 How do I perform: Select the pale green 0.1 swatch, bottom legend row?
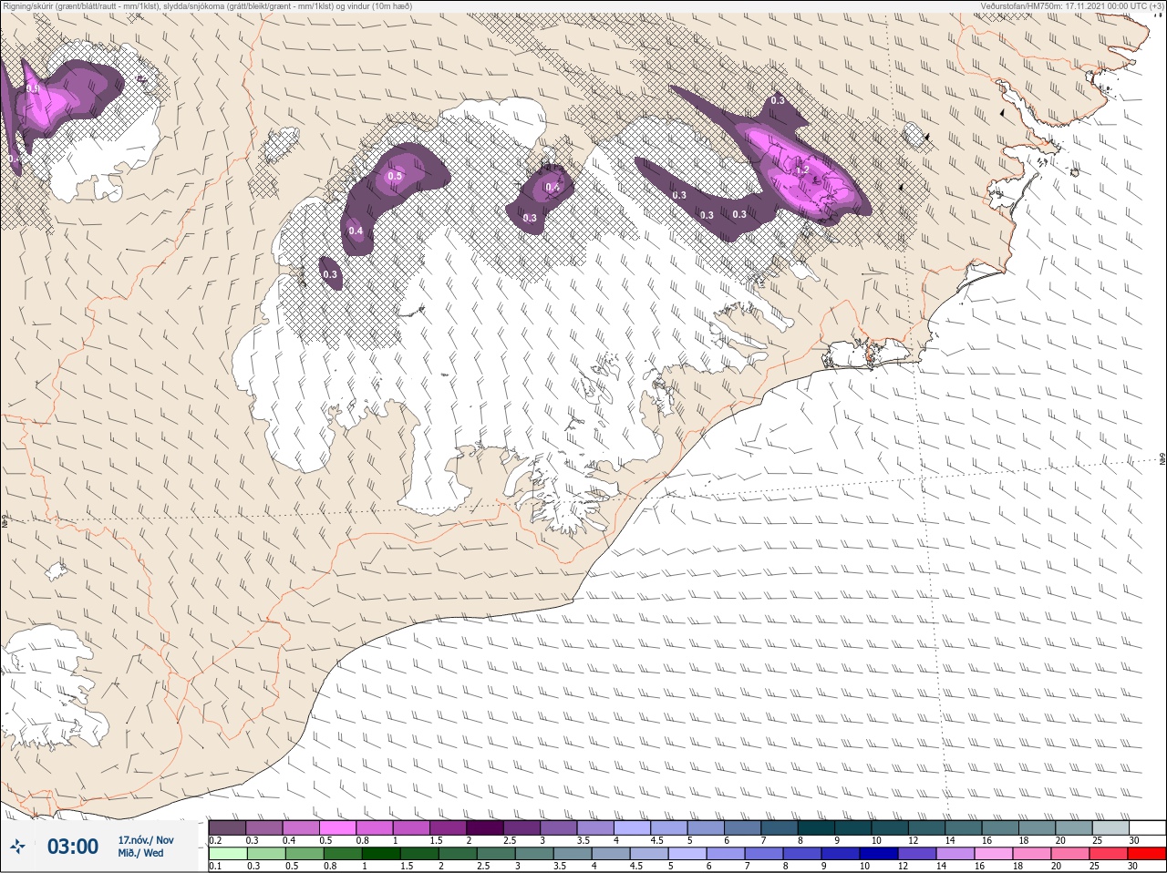[227, 854]
